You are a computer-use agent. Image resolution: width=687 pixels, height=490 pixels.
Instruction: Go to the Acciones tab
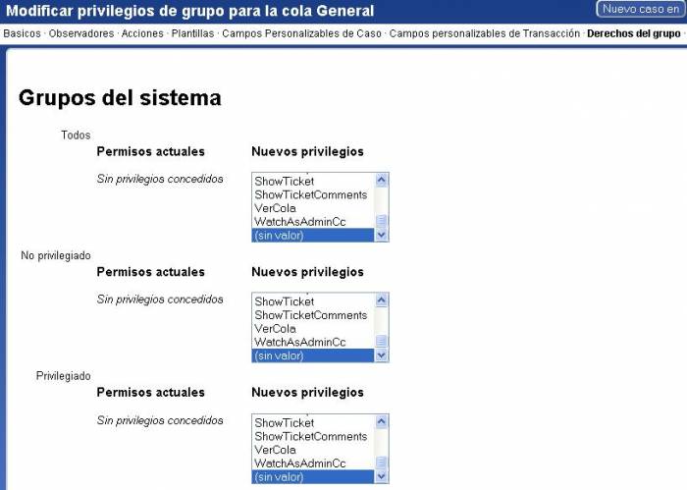[x=142, y=33]
